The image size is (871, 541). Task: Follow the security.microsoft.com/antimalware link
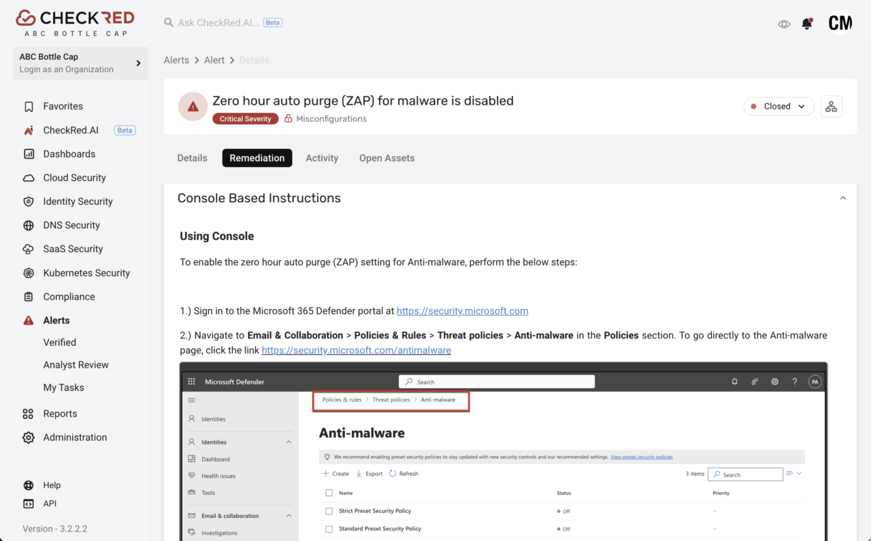pos(356,350)
